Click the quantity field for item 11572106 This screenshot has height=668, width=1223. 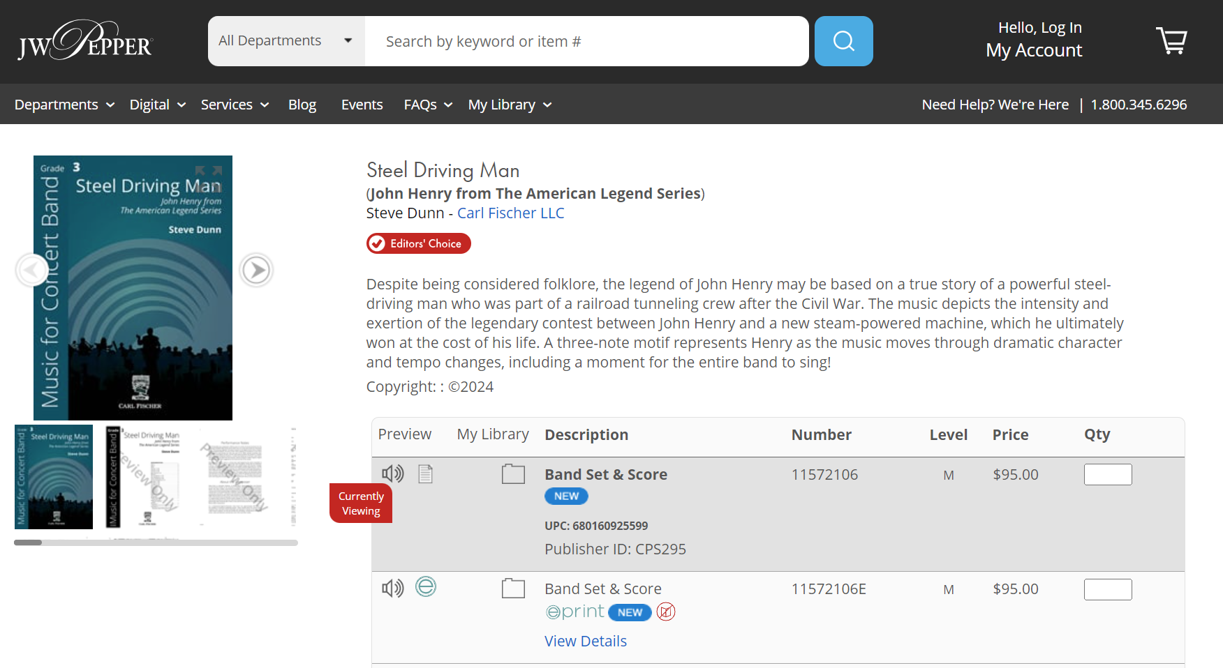pyautogui.click(x=1107, y=475)
